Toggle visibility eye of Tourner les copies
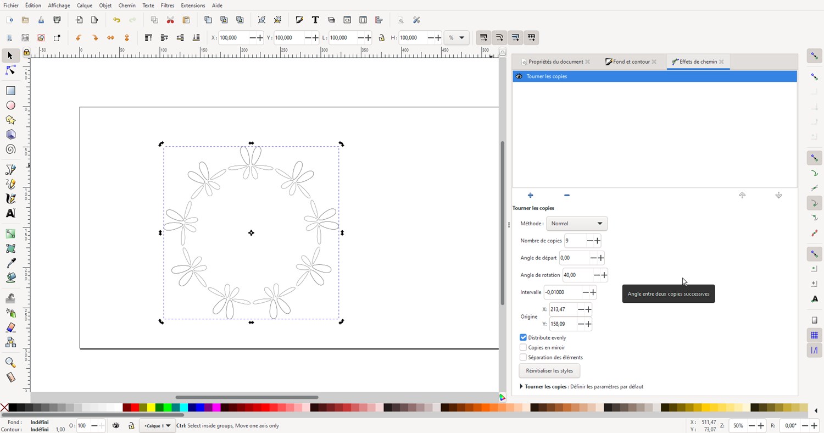The width and height of the screenshot is (824, 433). 519,76
